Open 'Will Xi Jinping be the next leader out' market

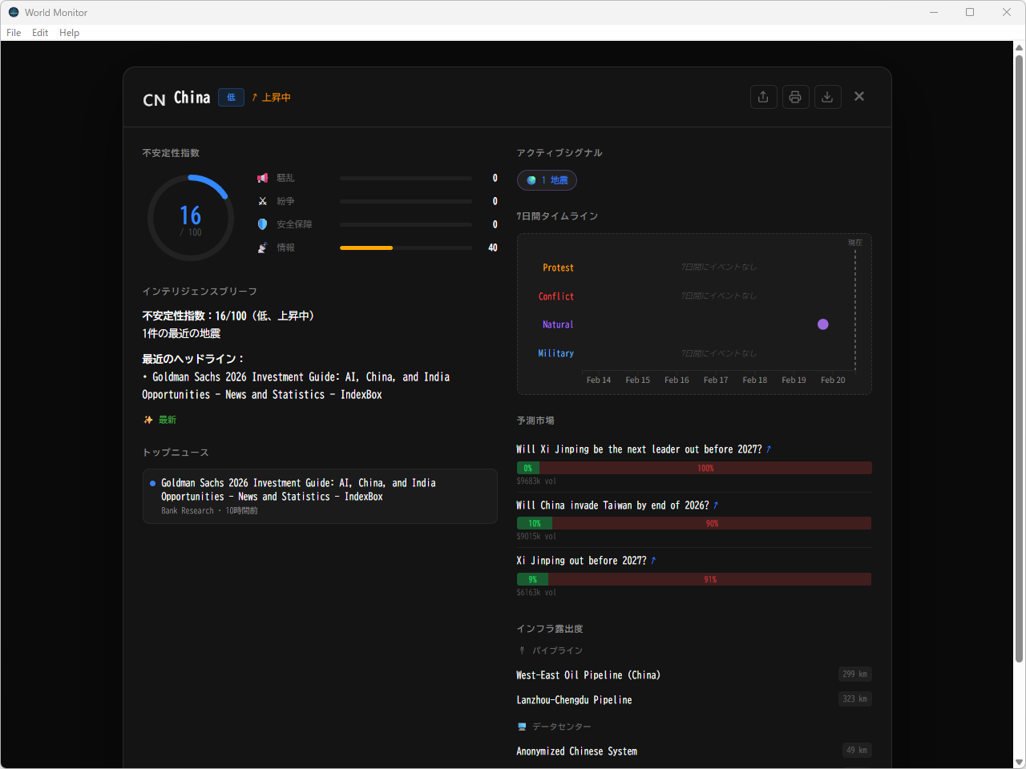pyautogui.click(x=644, y=449)
